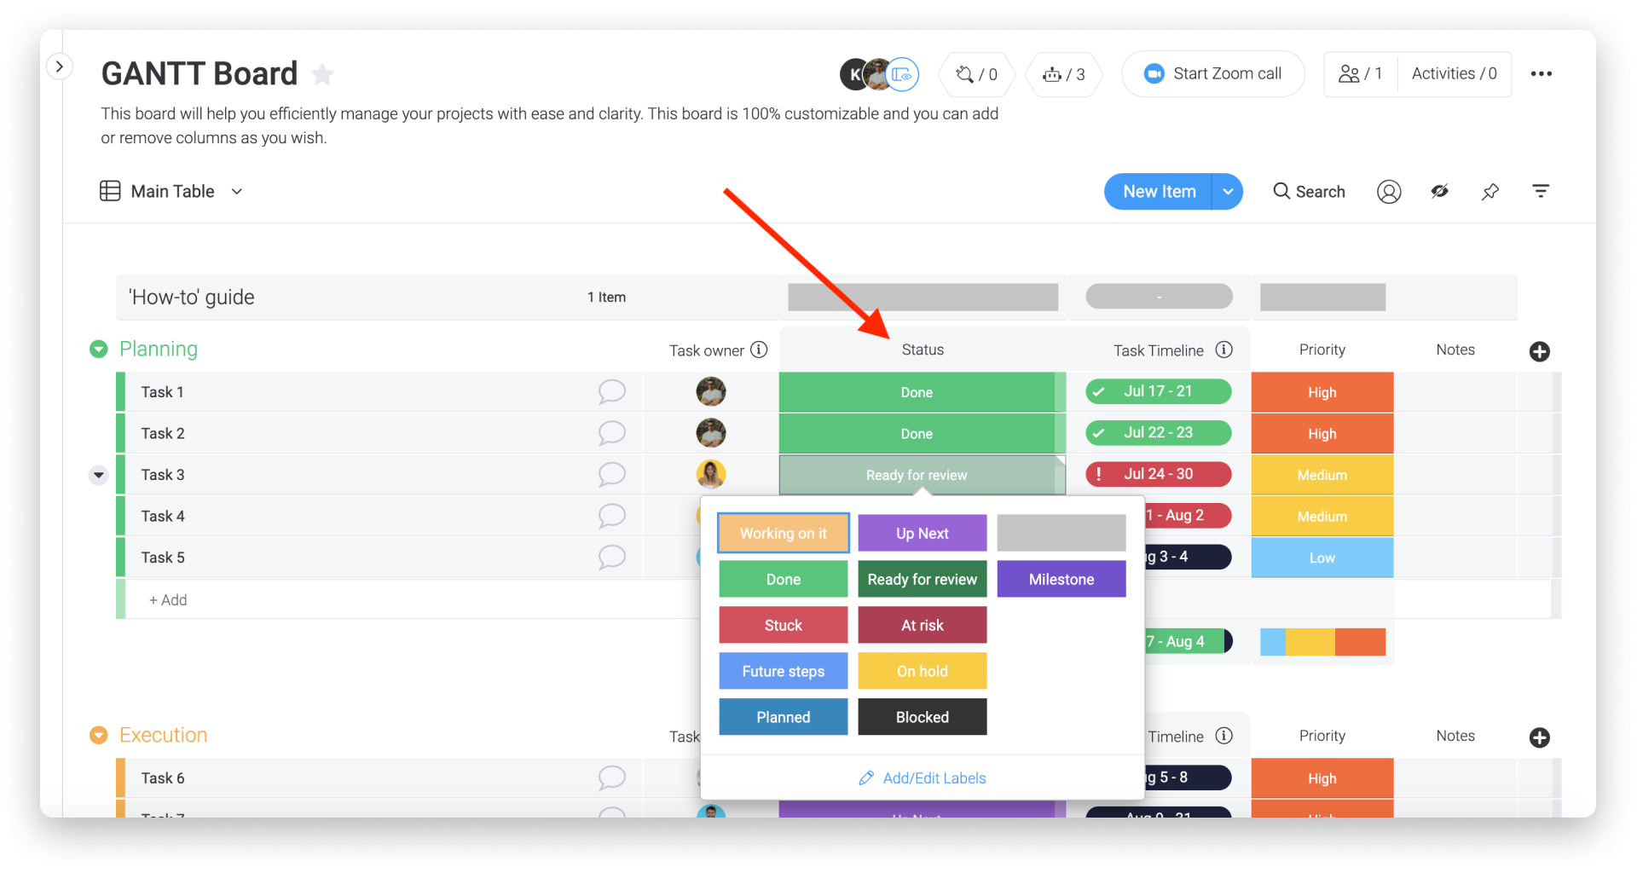Screen dimensions: 1637x873
Task: Open the Search field
Action: coord(1309,192)
